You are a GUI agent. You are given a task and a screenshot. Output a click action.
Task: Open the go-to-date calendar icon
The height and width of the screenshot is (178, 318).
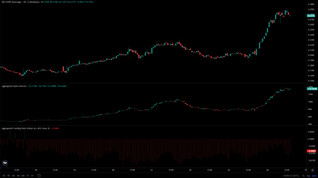39,176
